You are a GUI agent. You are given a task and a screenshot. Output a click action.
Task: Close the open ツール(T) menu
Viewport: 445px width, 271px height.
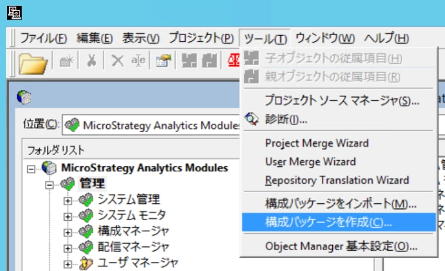(x=265, y=38)
